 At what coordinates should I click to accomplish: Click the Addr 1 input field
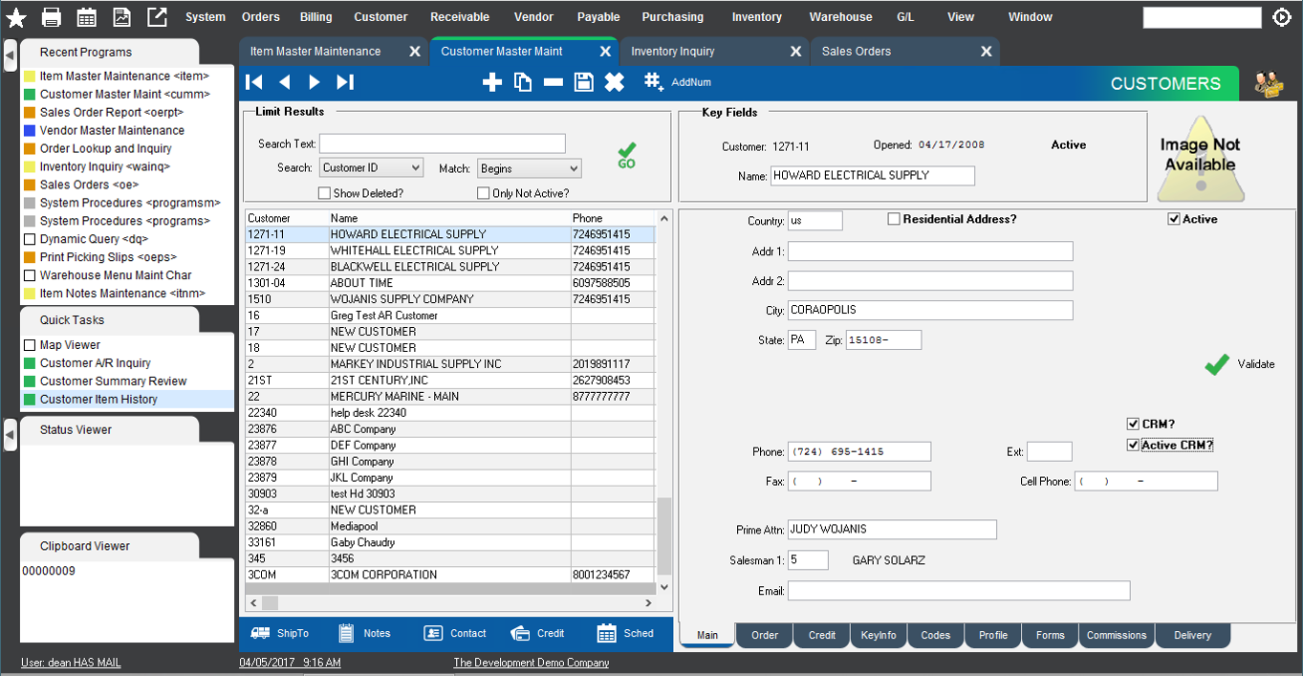[x=930, y=251]
